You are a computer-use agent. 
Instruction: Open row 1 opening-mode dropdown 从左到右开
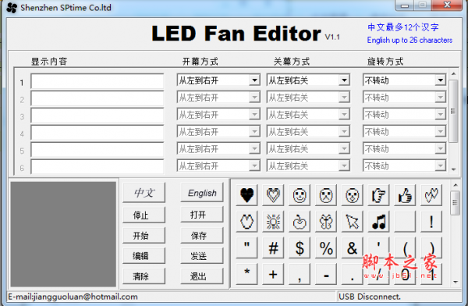tap(218, 80)
